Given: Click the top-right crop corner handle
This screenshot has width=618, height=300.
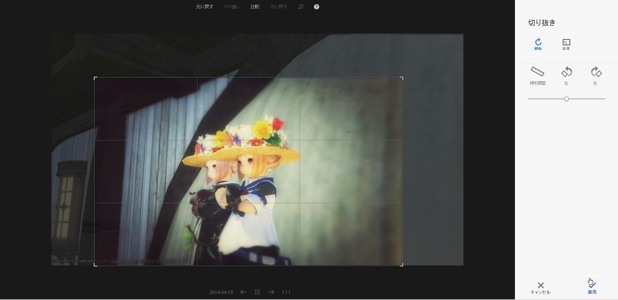Looking at the screenshot, I should point(402,78).
